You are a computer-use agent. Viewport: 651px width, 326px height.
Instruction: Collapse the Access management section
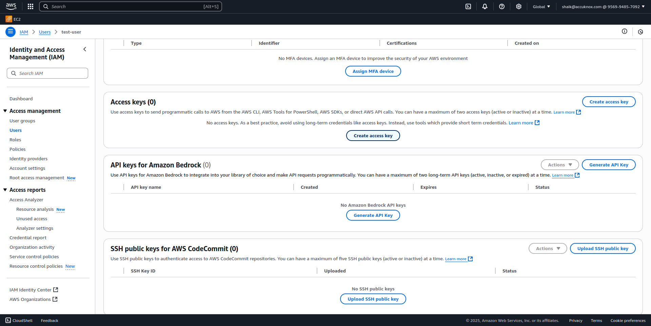[5, 111]
